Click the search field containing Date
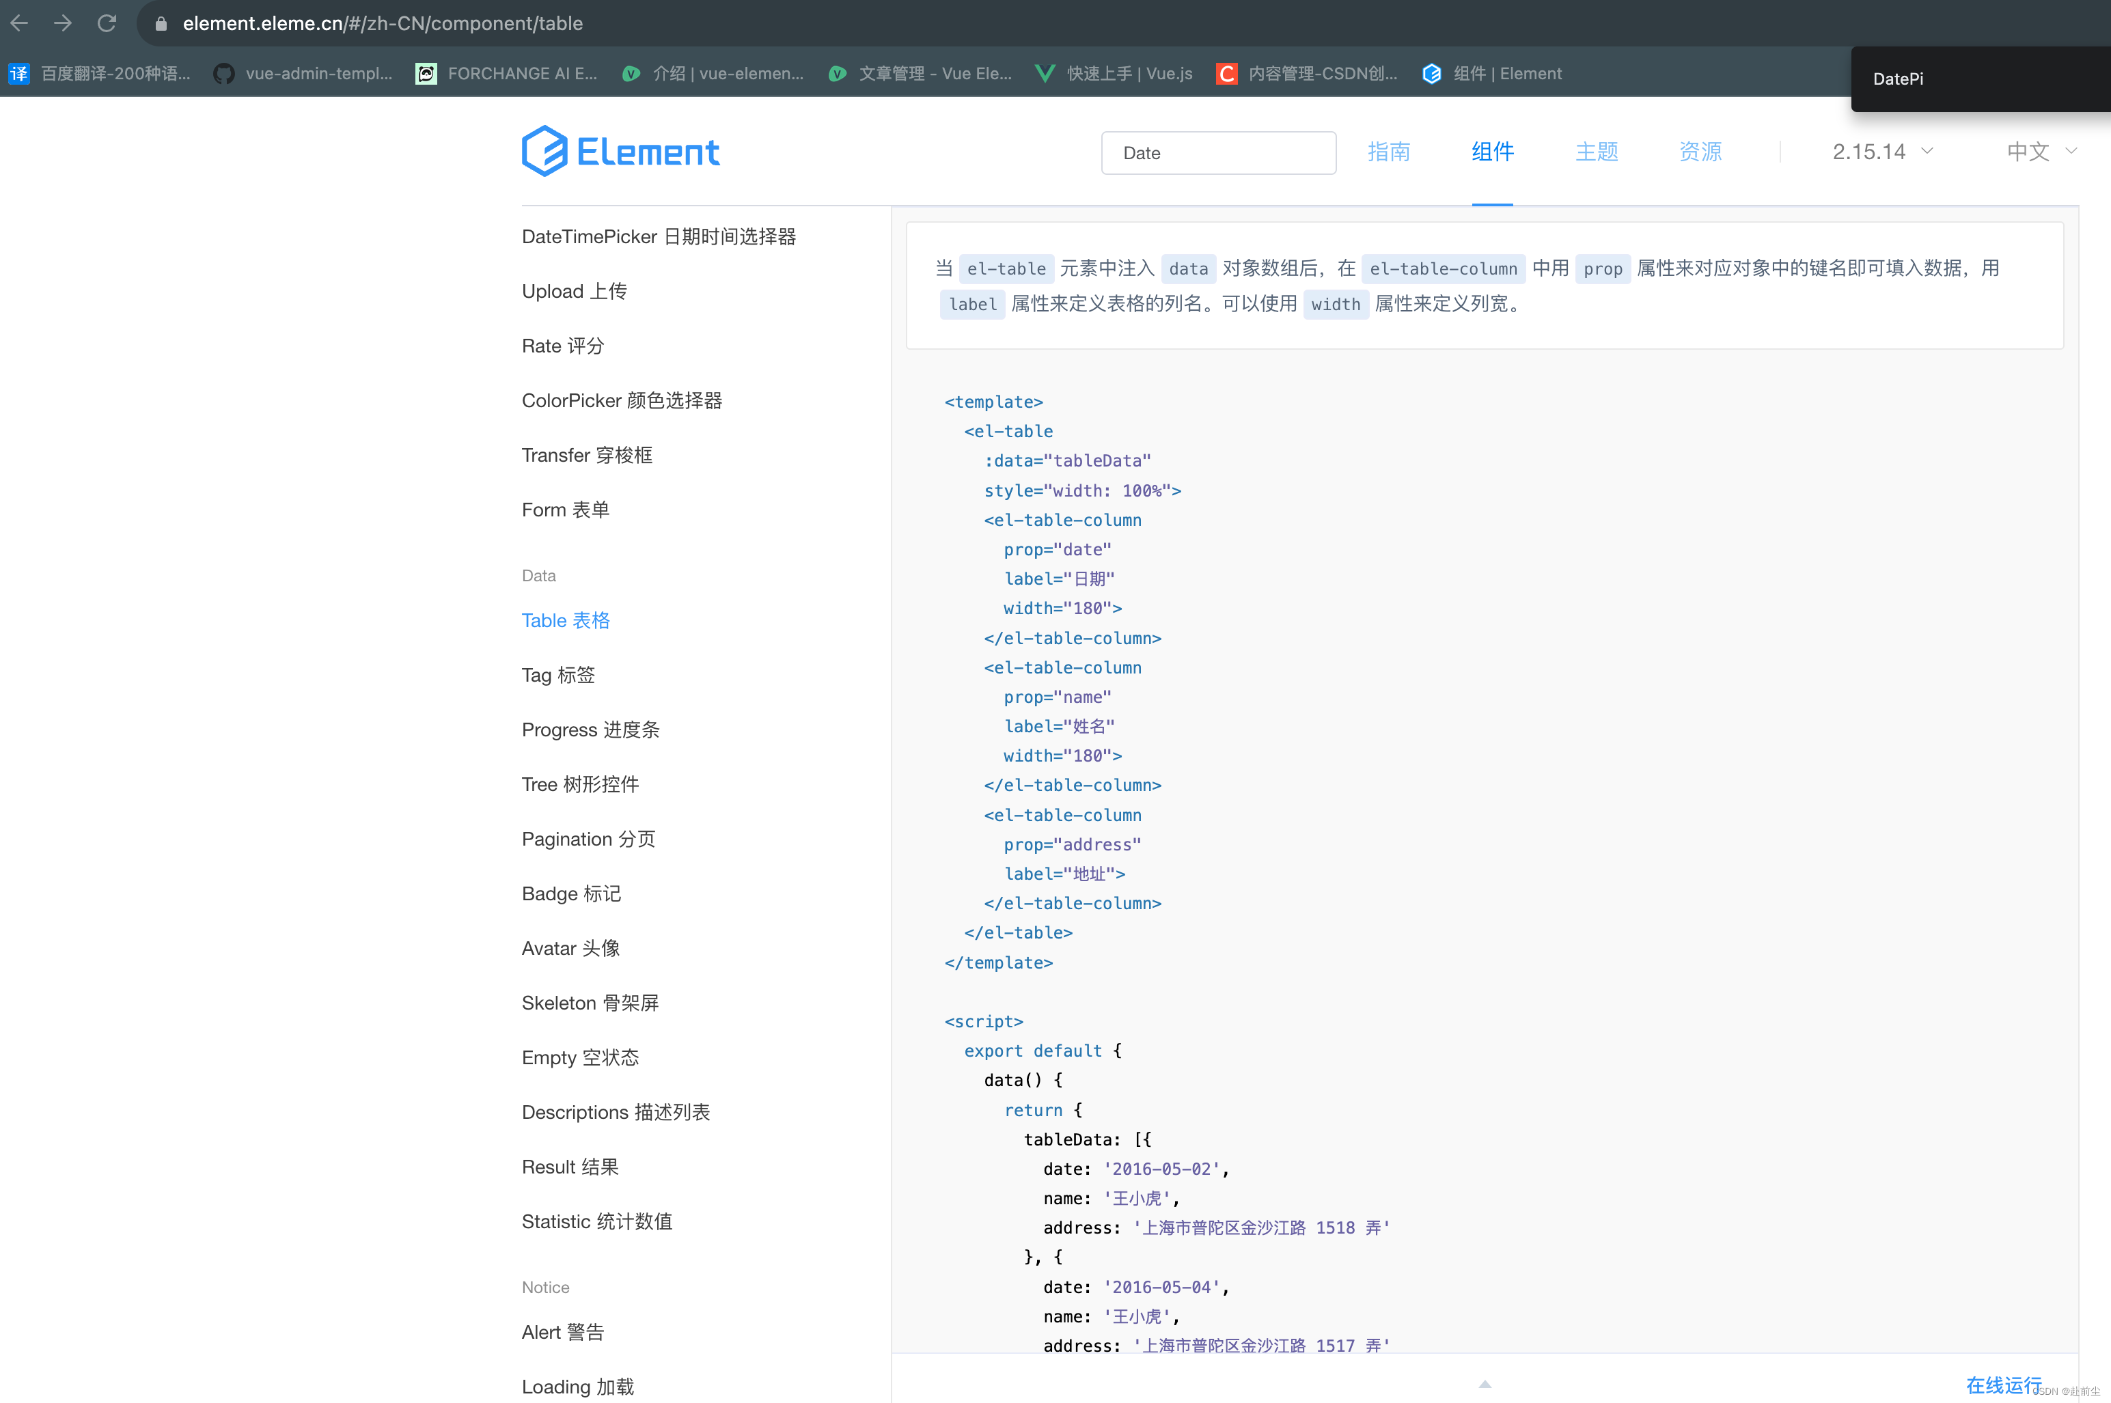The height and width of the screenshot is (1403, 2111). pyautogui.click(x=1218, y=153)
